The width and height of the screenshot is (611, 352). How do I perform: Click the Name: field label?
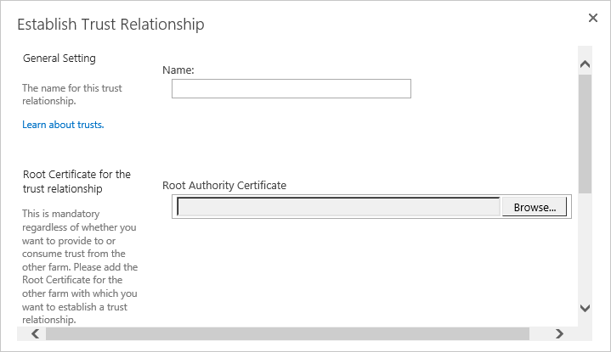pyautogui.click(x=178, y=70)
